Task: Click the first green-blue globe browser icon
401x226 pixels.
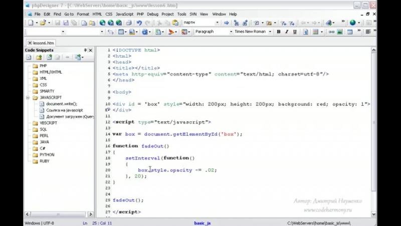Action: tap(102, 23)
